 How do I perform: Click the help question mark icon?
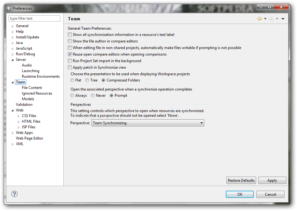[14, 194]
